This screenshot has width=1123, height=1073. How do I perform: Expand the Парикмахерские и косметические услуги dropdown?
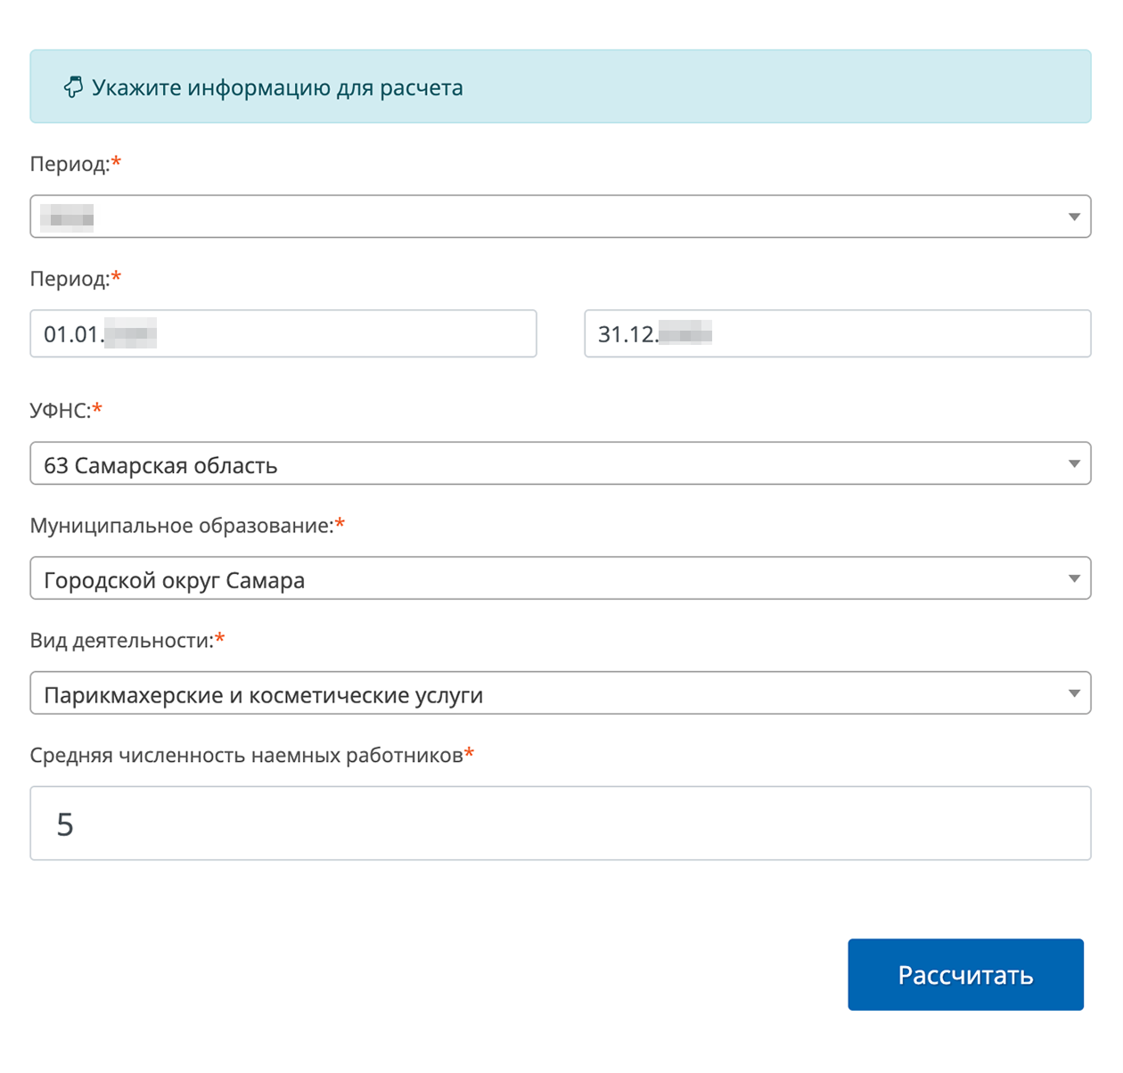click(x=561, y=693)
